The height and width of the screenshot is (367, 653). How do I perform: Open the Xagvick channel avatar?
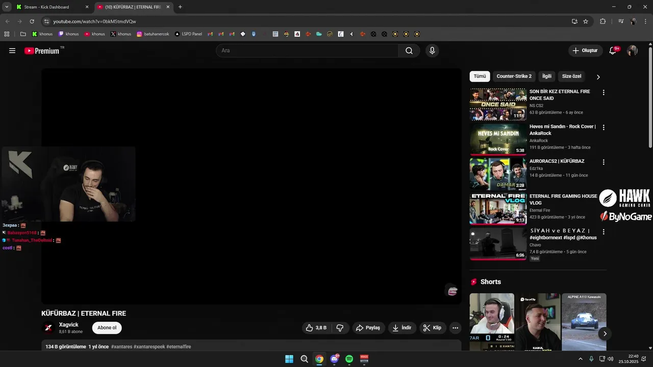pyautogui.click(x=48, y=328)
